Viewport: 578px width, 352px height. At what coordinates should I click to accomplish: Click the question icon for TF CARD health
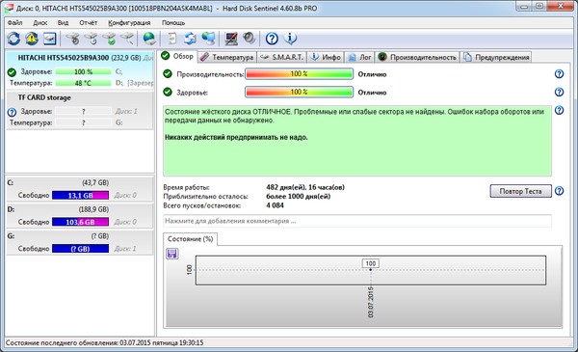coord(12,112)
